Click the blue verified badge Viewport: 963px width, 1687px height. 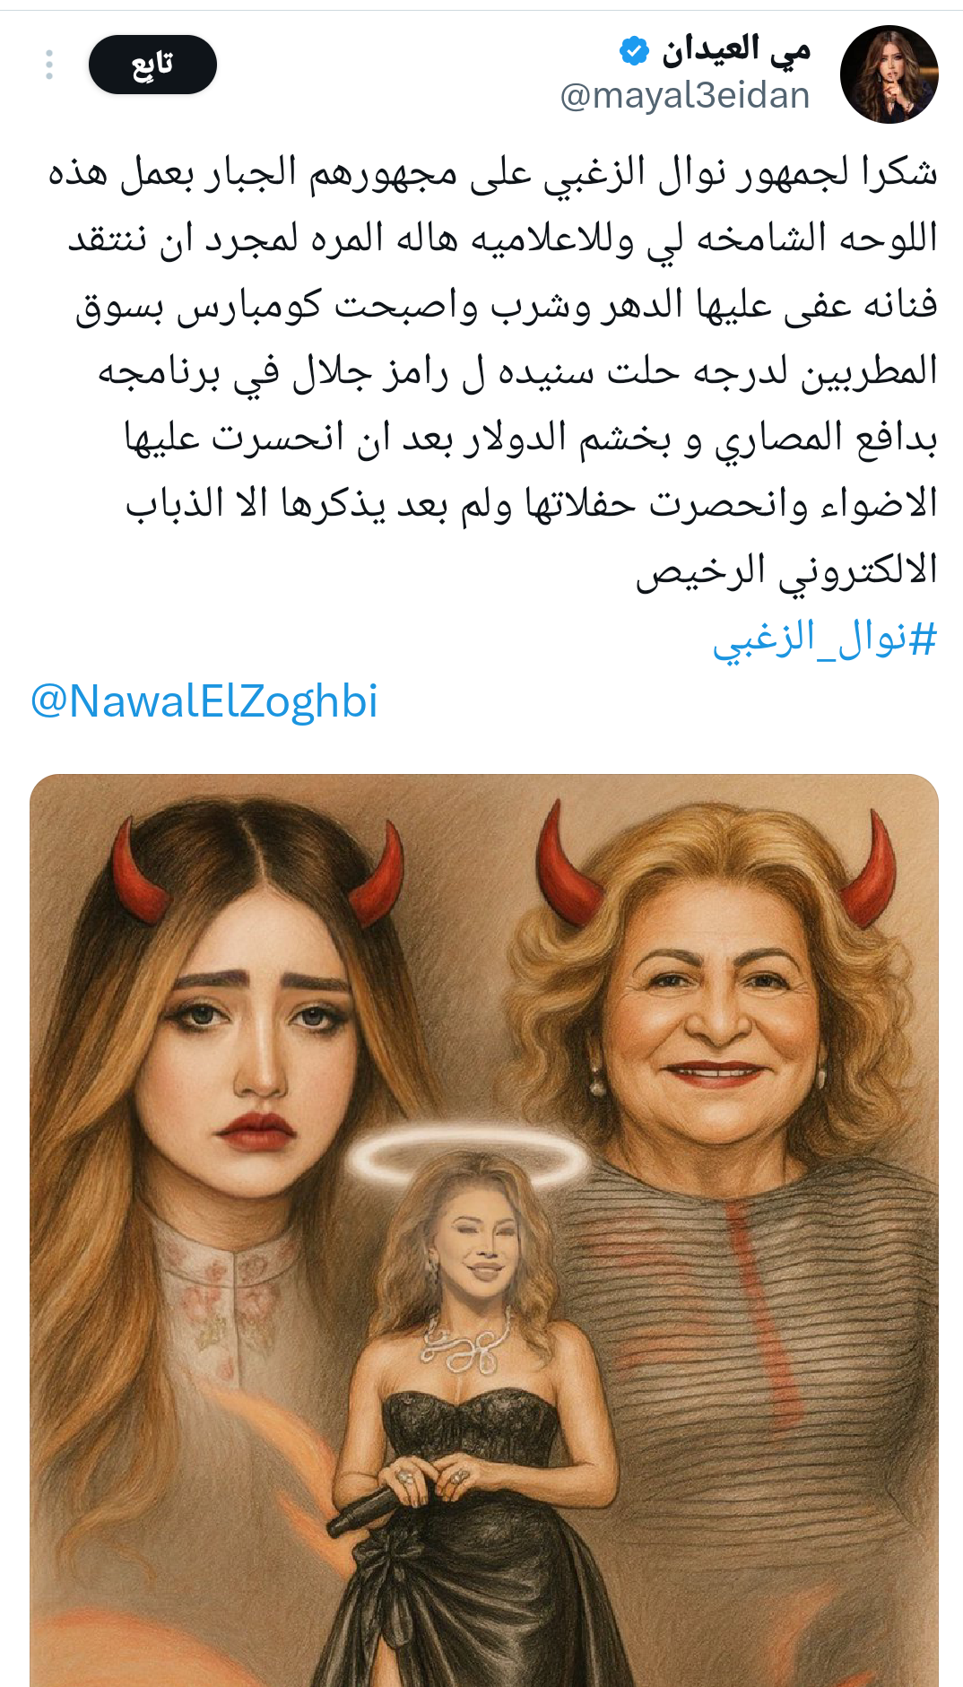click(x=634, y=51)
